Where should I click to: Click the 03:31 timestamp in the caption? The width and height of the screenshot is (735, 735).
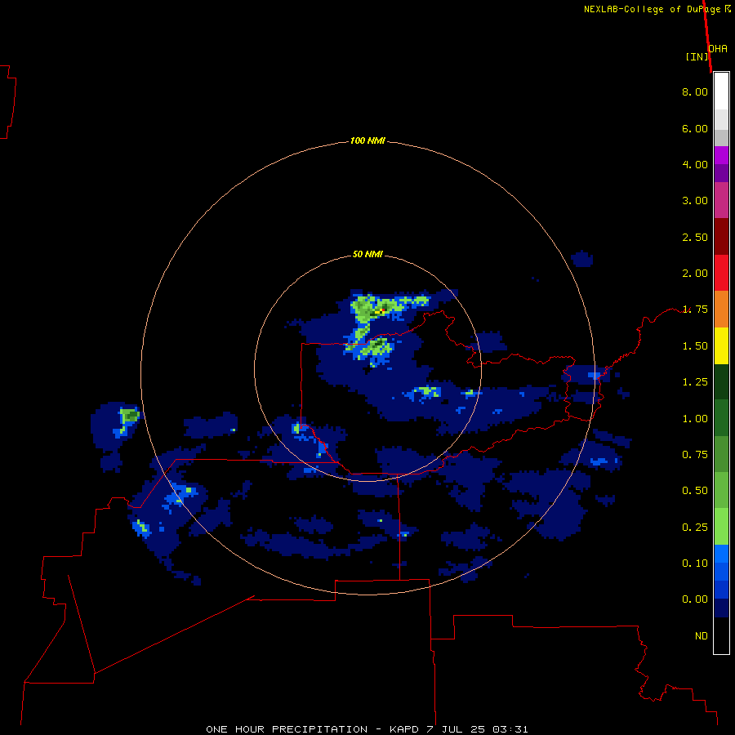pos(510,729)
